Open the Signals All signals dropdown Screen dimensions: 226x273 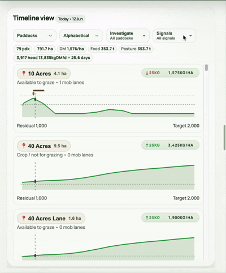coord(174,36)
